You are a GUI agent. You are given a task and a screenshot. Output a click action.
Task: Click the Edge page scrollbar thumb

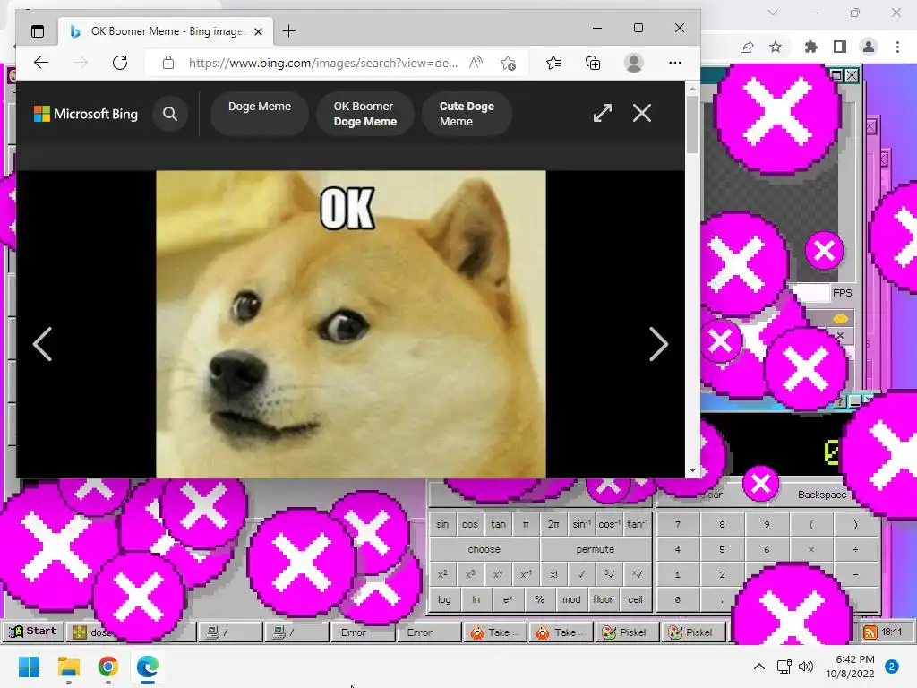[693, 125]
